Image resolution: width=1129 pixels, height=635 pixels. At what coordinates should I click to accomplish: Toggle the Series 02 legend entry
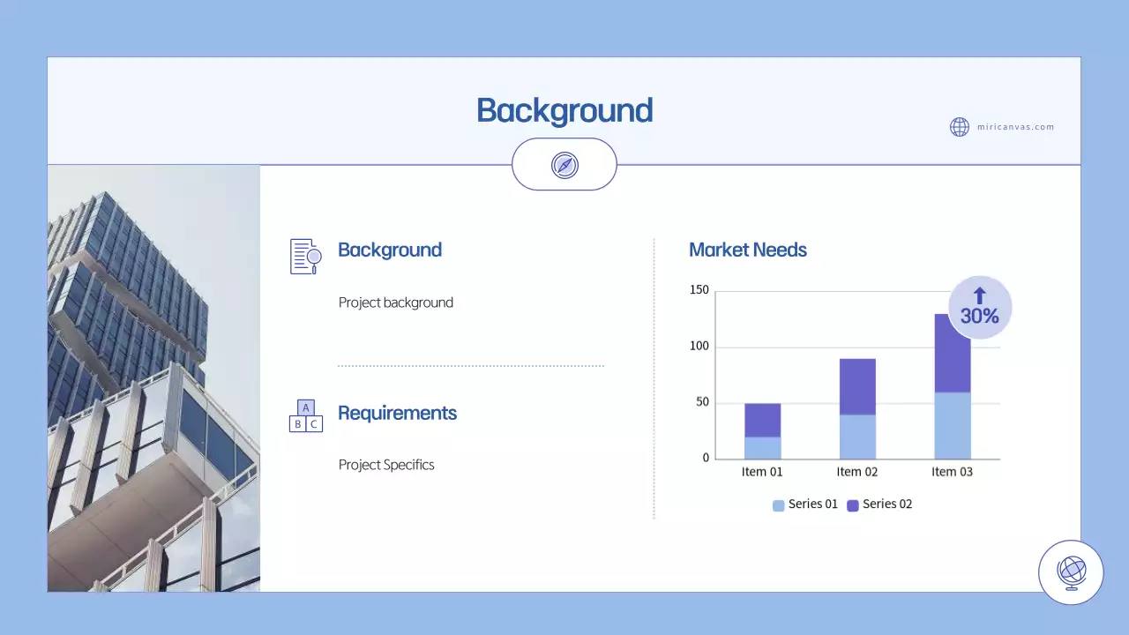click(x=886, y=504)
